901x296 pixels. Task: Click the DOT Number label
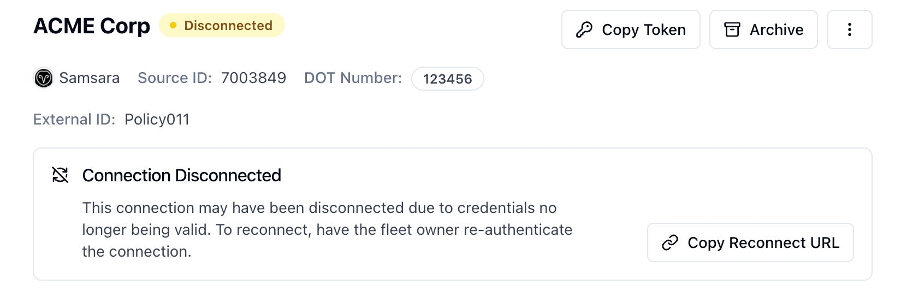353,78
